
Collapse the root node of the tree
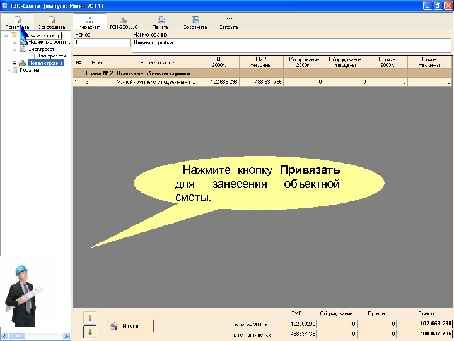6,35
